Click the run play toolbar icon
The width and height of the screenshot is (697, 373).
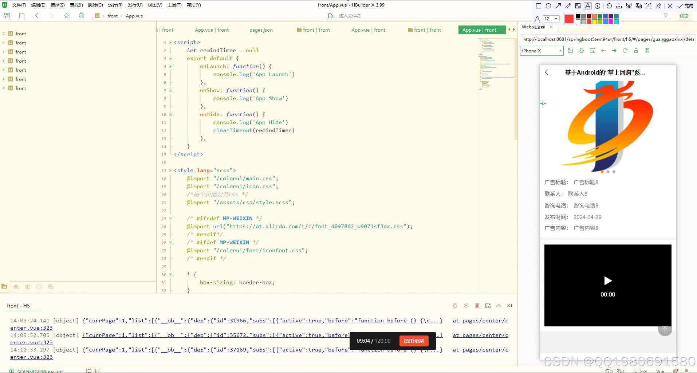(x=82, y=16)
